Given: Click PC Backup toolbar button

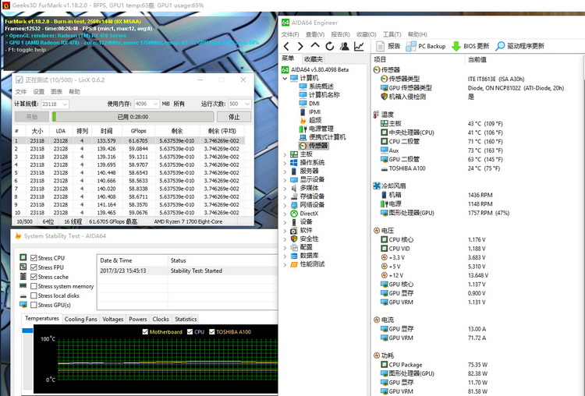Looking at the screenshot, I should coord(426,46).
